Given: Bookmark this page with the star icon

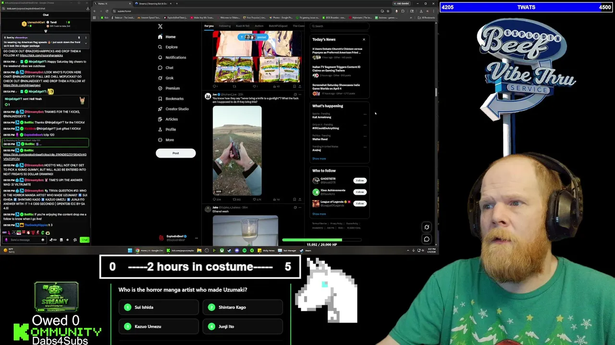Looking at the screenshot, I should pos(388,11).
